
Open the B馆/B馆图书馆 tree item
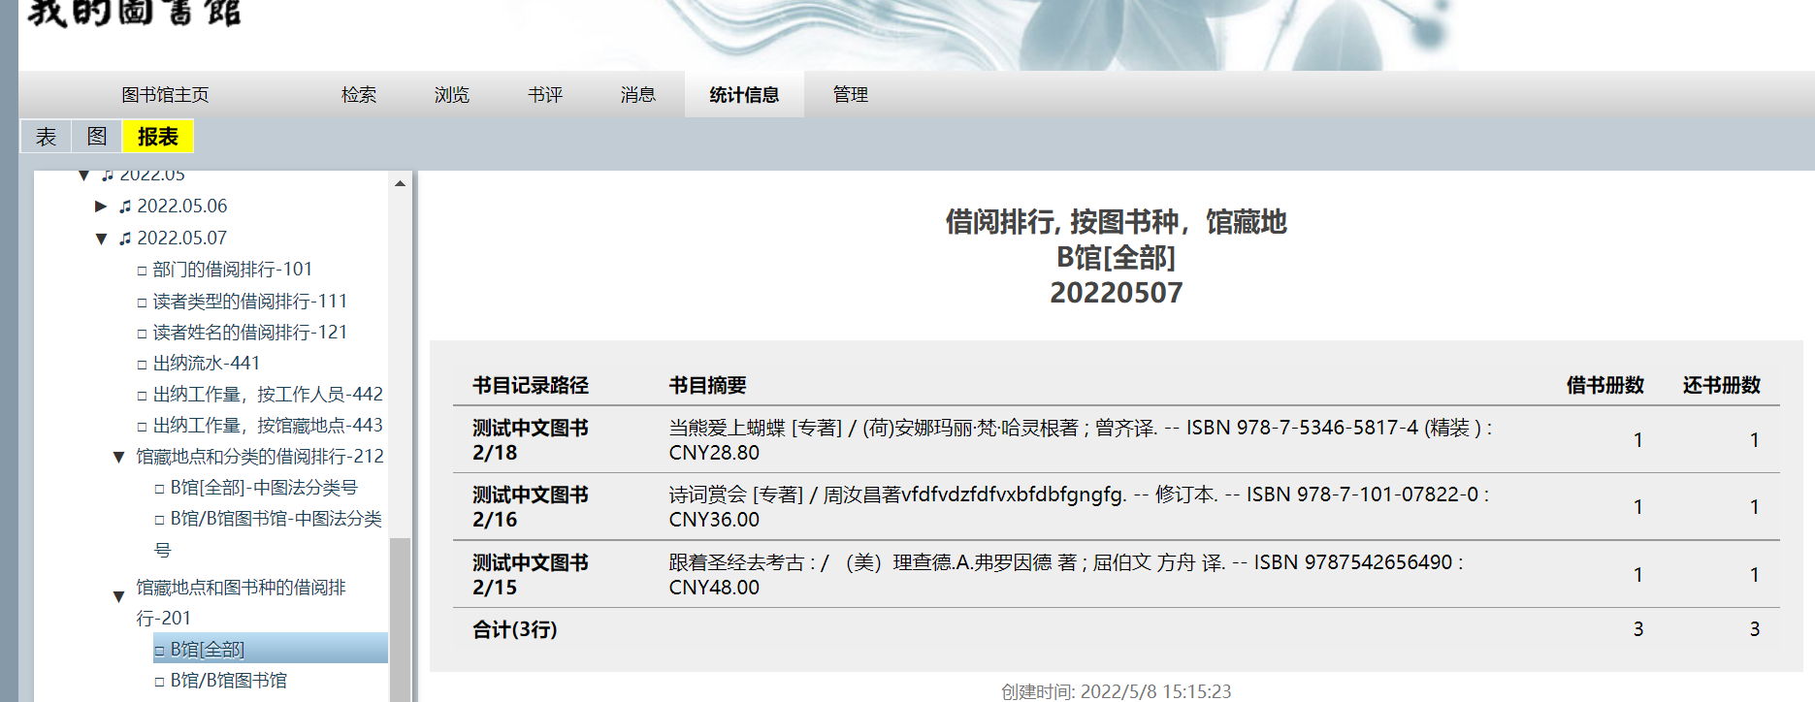point(229,681)
